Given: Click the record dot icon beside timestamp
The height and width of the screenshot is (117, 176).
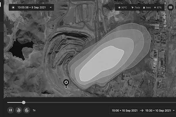Looking at the screenshot, I should click(x=13, y=7).
